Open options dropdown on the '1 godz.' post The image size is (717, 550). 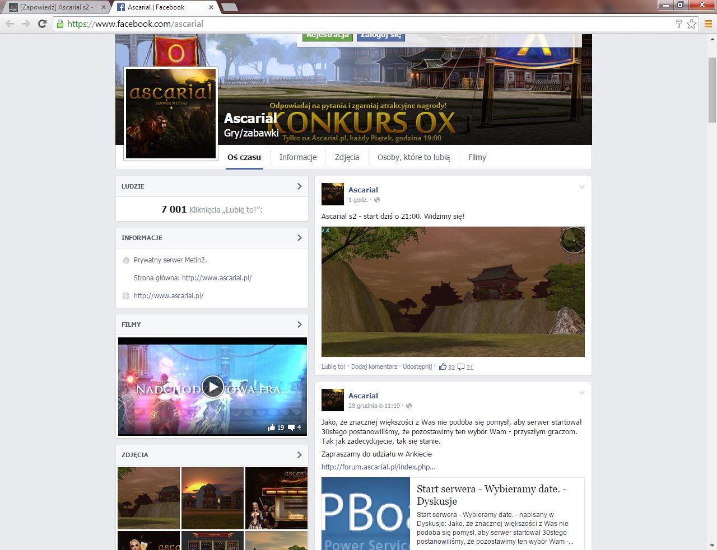pyautogui.click(x=582, y=187)
